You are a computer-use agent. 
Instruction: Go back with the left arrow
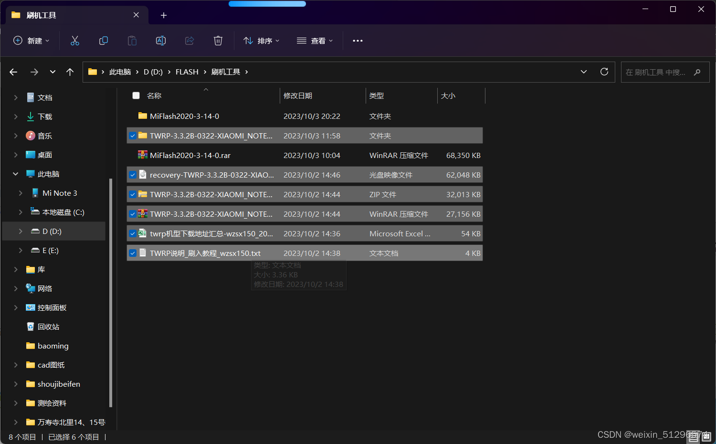(13, 72)
